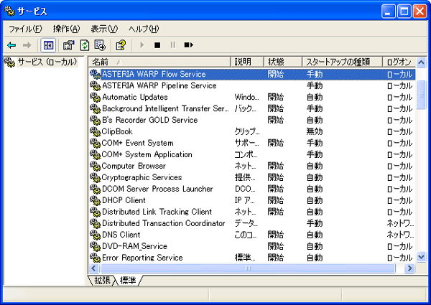431x305 pixels.
Task: Select ASTERIA WARP Pipeline Service name text
Action: point(159,85)
